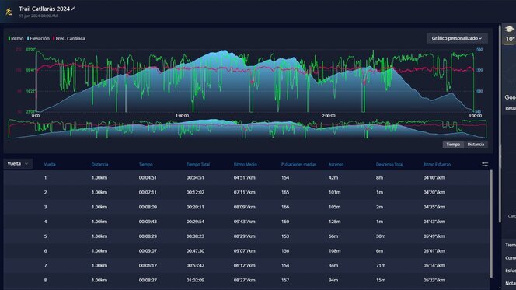516x290 pixels.
Task: Sort by Tiempo column header
Action: point(146,164)
